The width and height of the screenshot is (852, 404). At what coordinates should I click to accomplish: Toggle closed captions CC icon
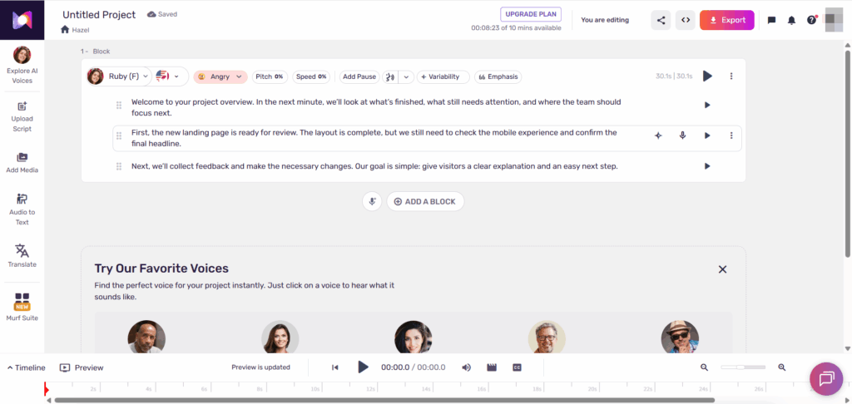[x=518, y=367]
